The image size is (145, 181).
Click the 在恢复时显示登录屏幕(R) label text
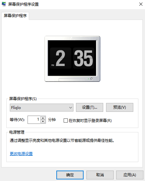coord(90,121)
